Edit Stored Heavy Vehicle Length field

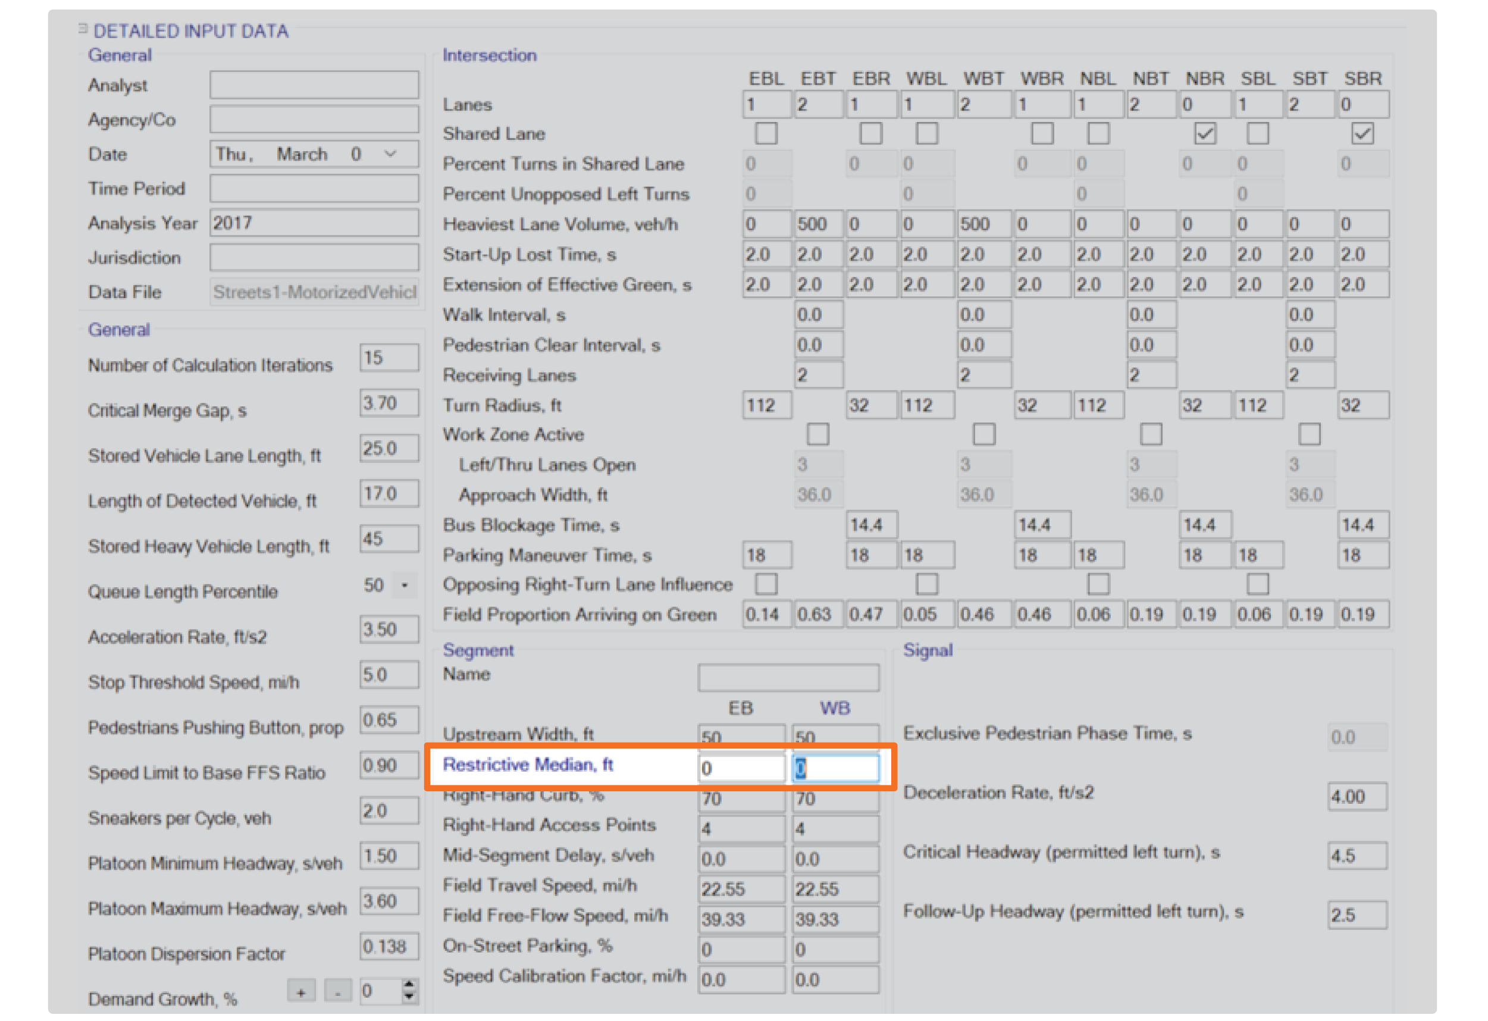pyautogui.click(x=389, y=538)
